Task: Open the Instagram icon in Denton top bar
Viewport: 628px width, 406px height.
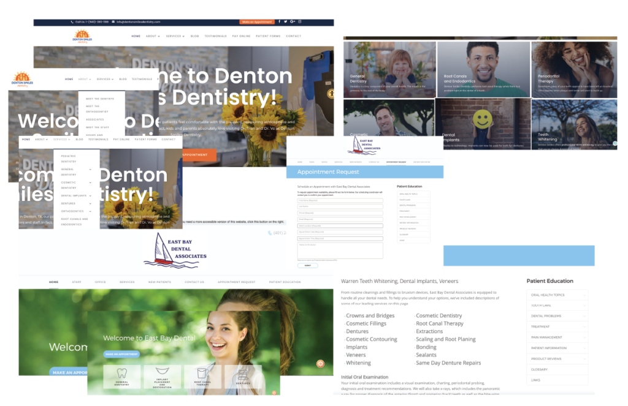Action: (x=299, y=21)
